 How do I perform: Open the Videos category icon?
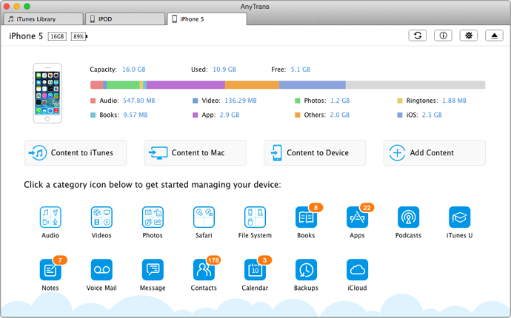click(x=101, y=217)
